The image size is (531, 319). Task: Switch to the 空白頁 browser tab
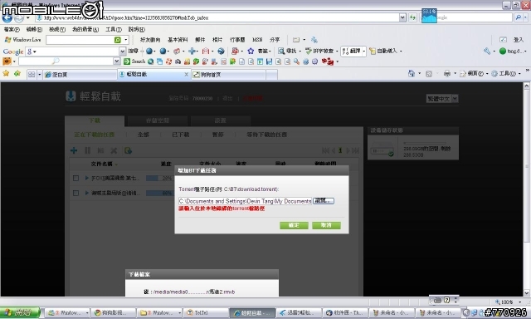pyautogui.click(x=80, y=75)
